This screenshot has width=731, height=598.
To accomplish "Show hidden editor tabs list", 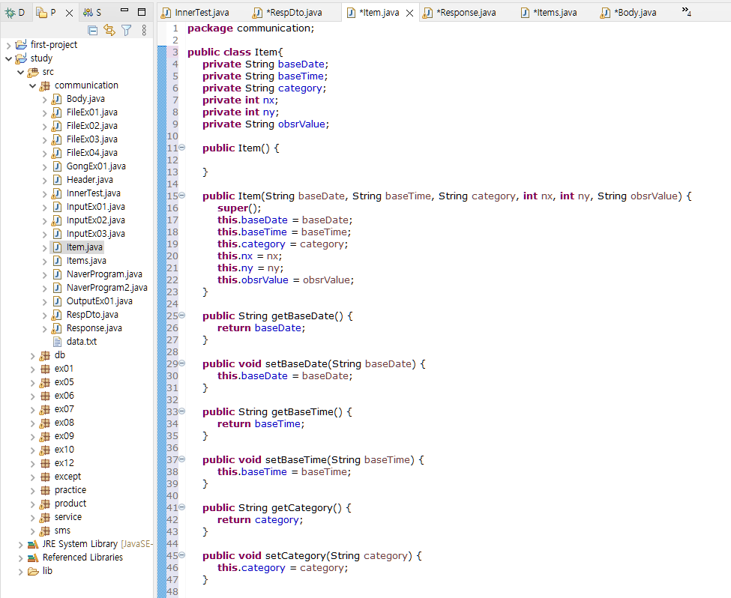I will (686, 11).
